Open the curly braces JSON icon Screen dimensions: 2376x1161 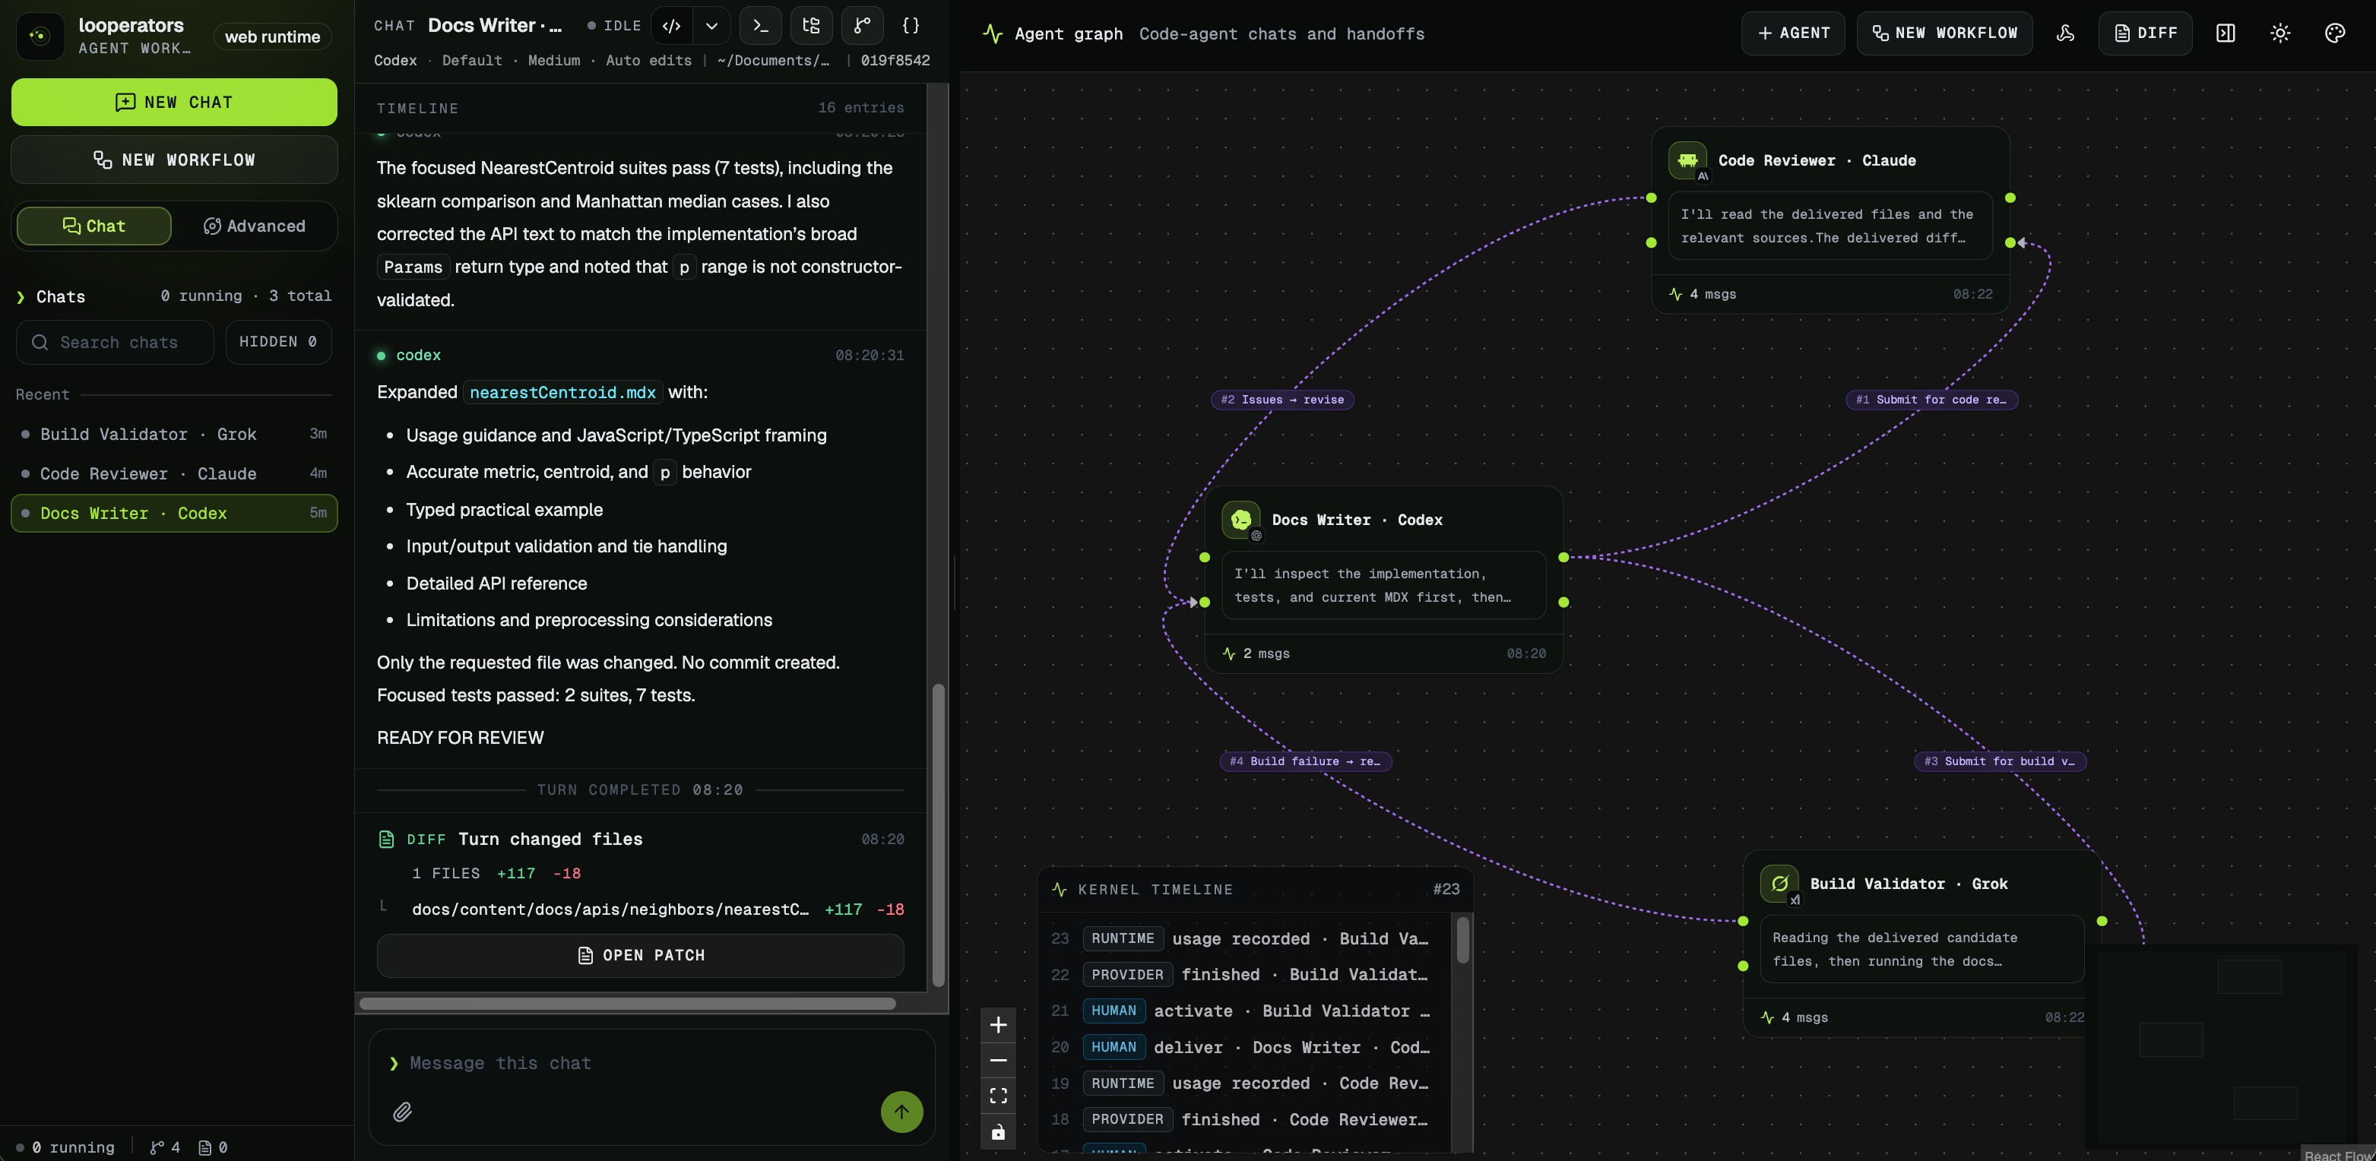click(911, 26)
